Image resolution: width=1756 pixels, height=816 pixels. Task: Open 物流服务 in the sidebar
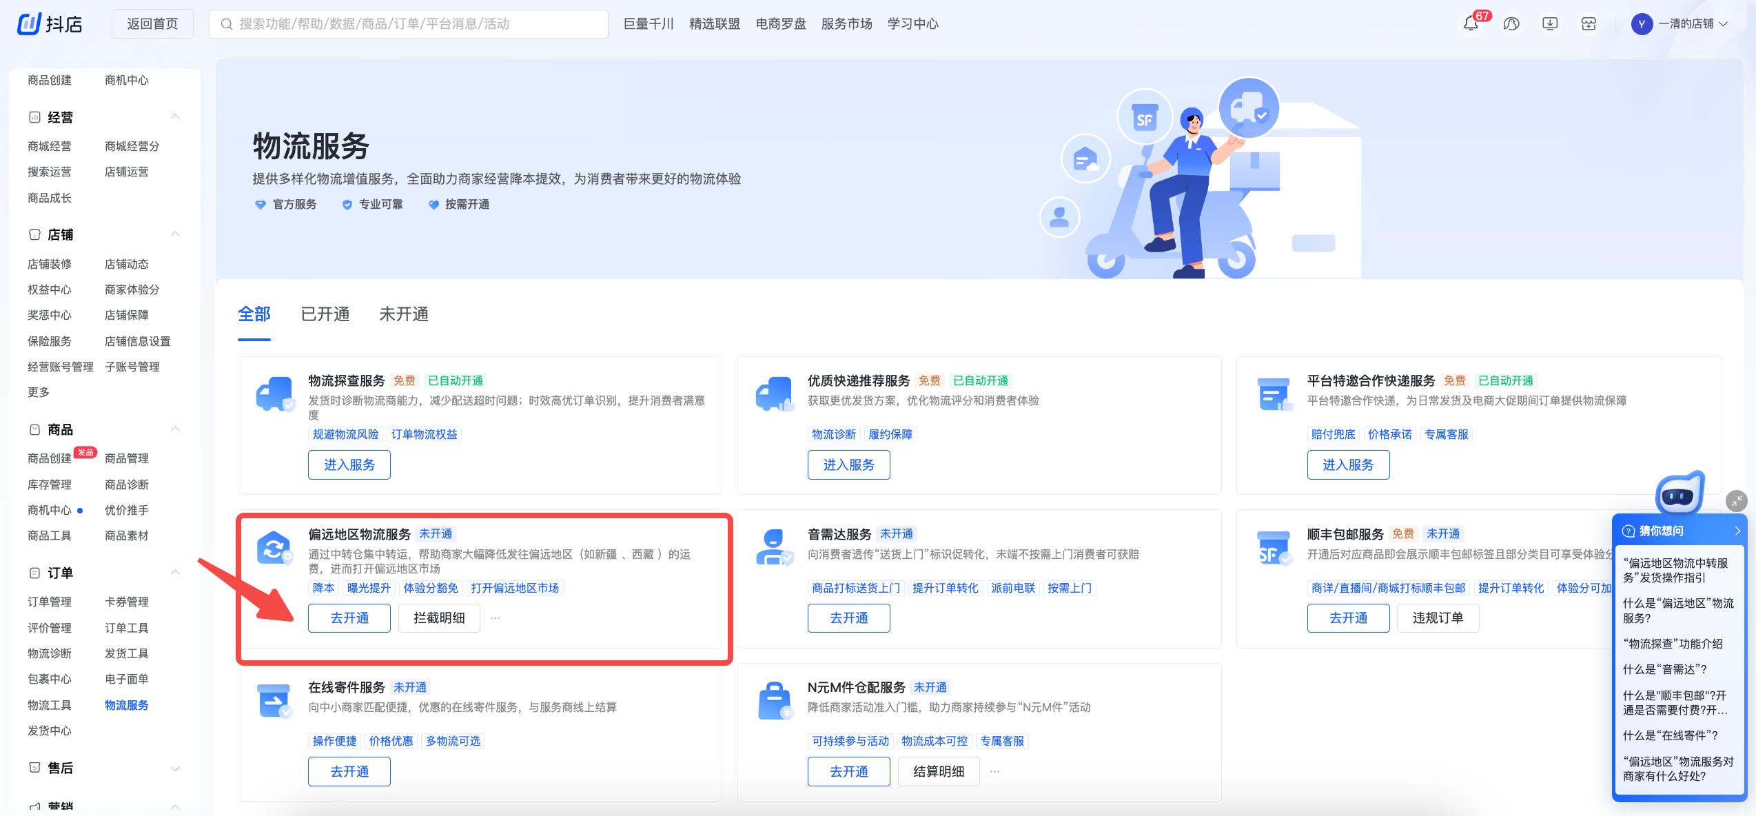pyautogui.click(x=127, y=705)
